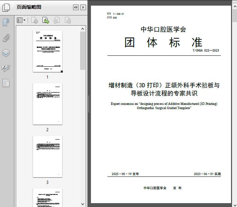
Task: Click the English line starting 'Expert consensus on'
Action: tap(164, 104)
